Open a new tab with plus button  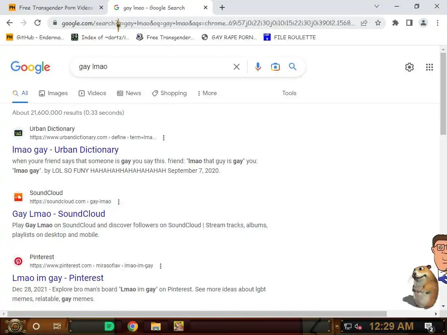pyautogui.click(x=222, y=8)
